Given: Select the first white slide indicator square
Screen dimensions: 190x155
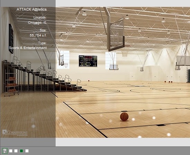Looking at the screenshot, I should coord(11,151).
